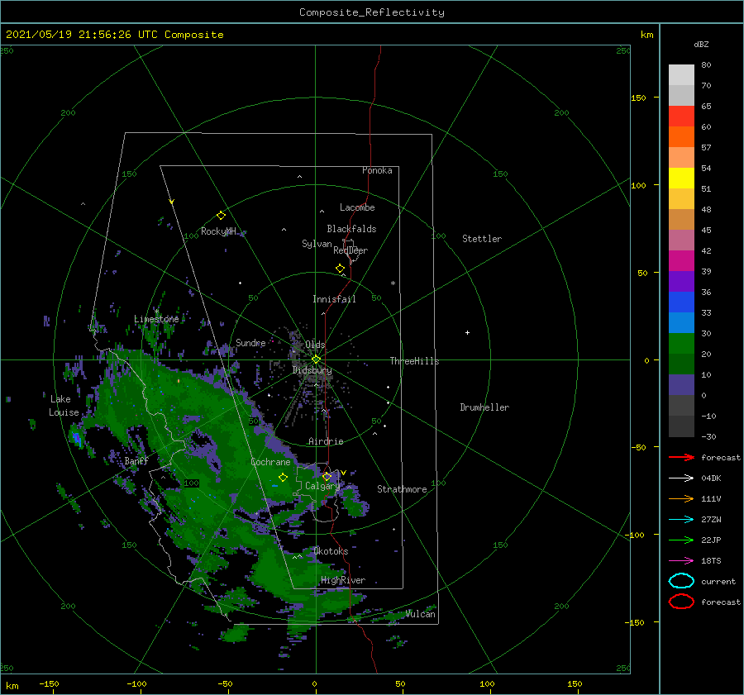744x695 pixels.
Task: Click the purple swatch for 36-39 dBZ
Action: point(681,282)
